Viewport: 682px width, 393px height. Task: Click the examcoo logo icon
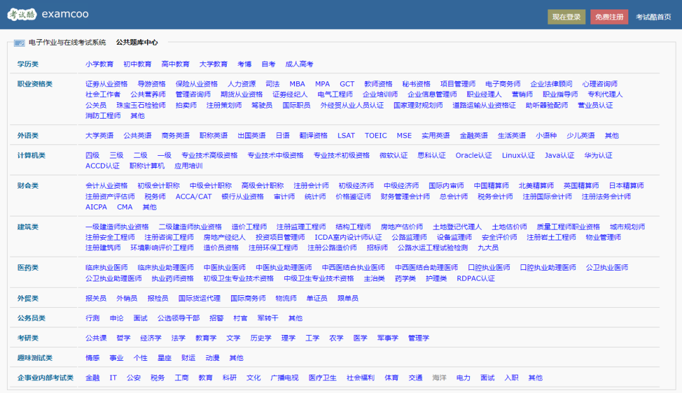click(22, 15)
